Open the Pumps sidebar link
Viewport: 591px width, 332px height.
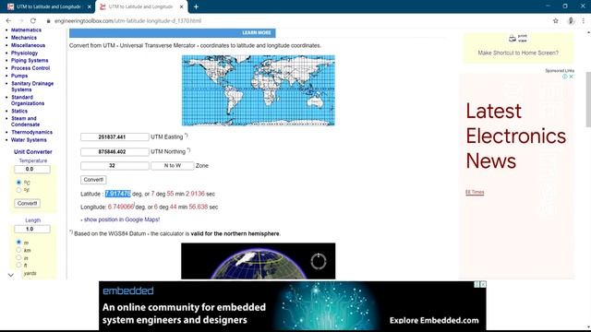click(x=19, y=76)
